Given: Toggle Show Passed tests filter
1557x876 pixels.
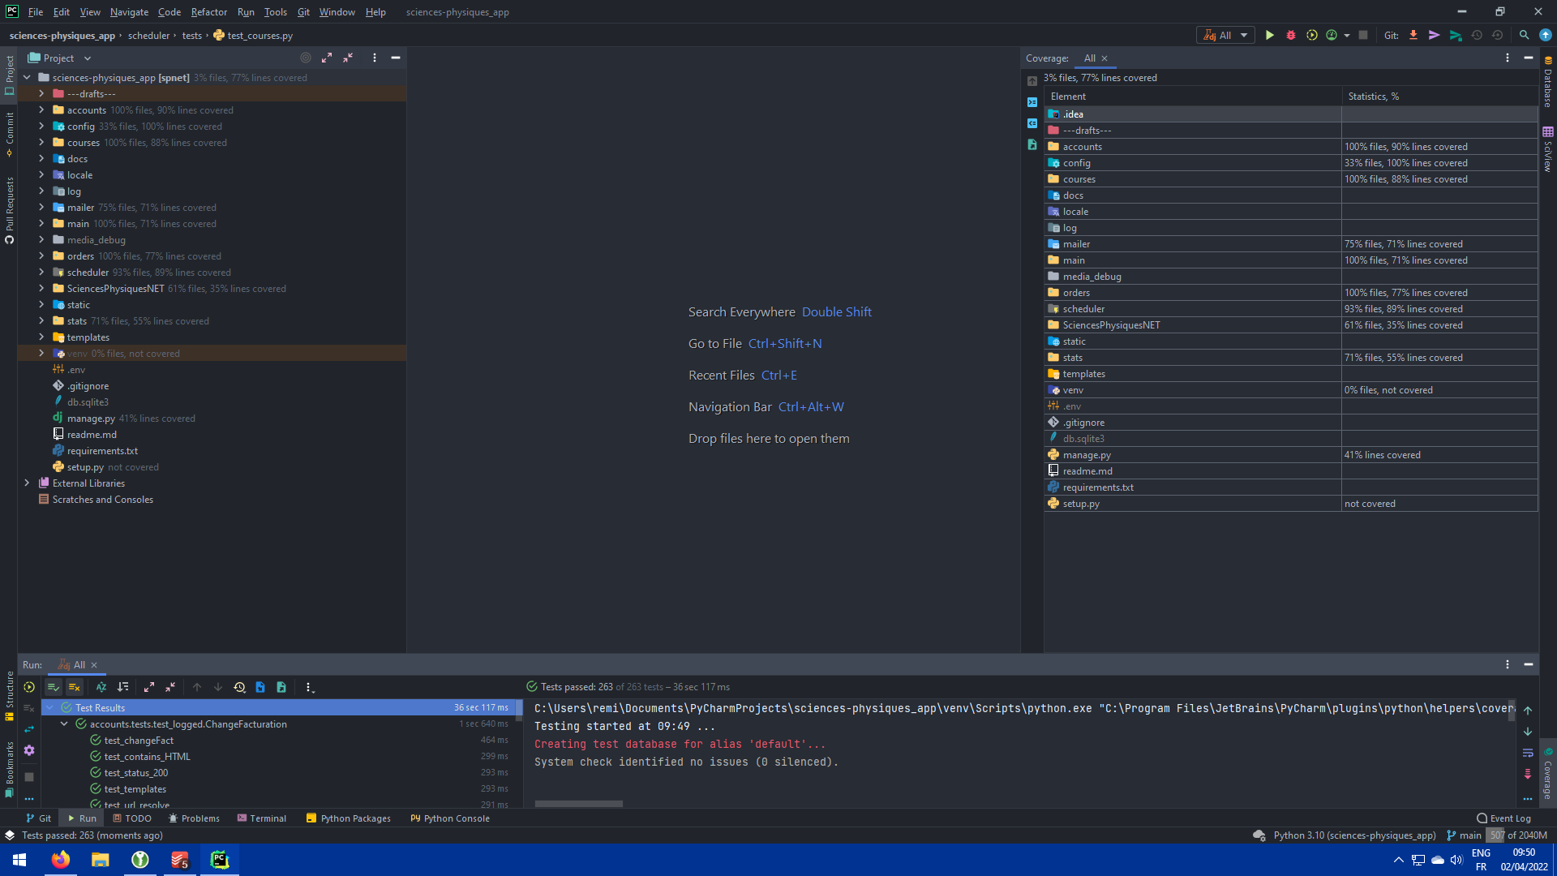Looking at the screenshot, I should point(54,687).
